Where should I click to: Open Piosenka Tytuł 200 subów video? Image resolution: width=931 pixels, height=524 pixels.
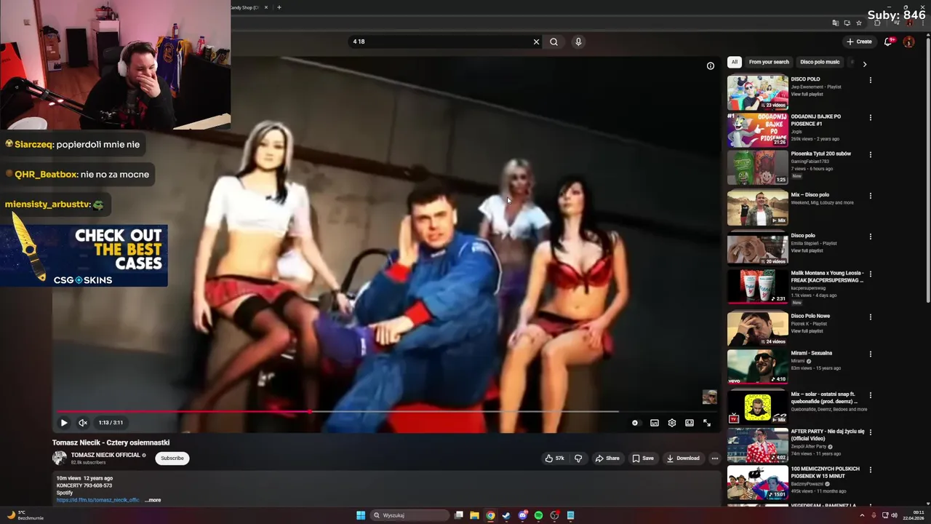point(758,167)
